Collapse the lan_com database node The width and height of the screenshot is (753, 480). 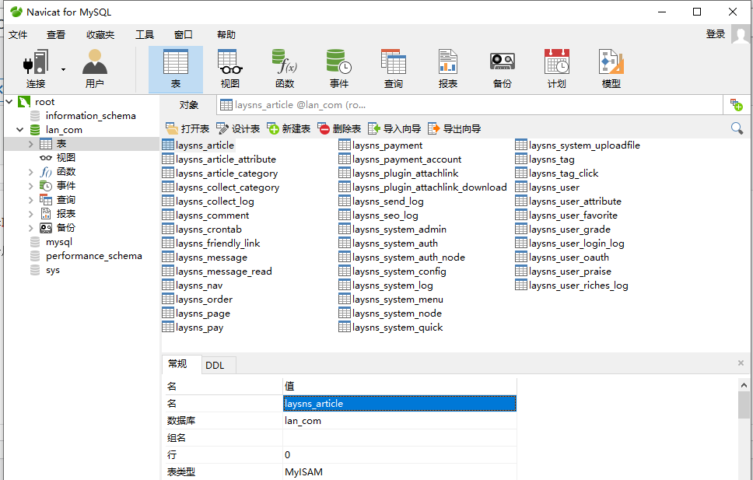click(20, 130)
